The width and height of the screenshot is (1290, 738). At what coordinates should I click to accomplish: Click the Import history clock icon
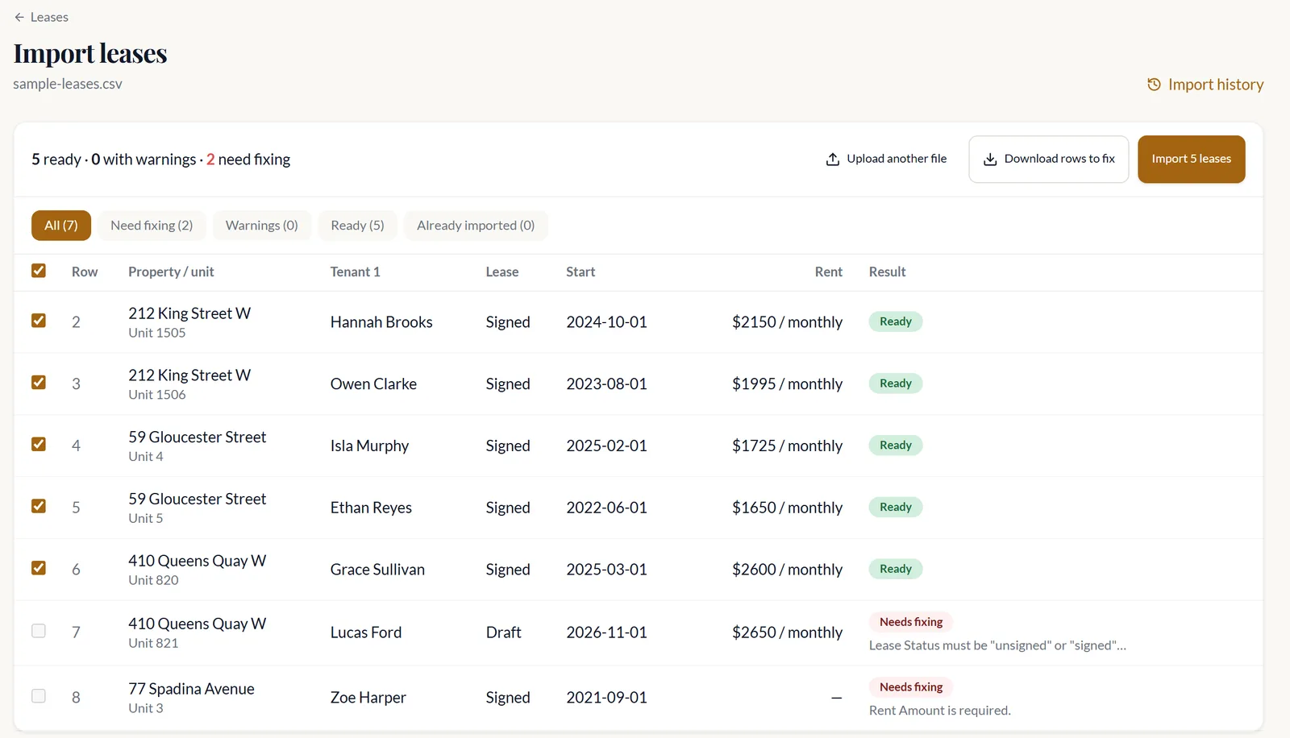(1154, 85)
